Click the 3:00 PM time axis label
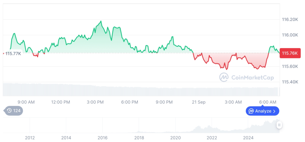The width and height of the screenshot is (305, 142). click(x=95, y=102)
